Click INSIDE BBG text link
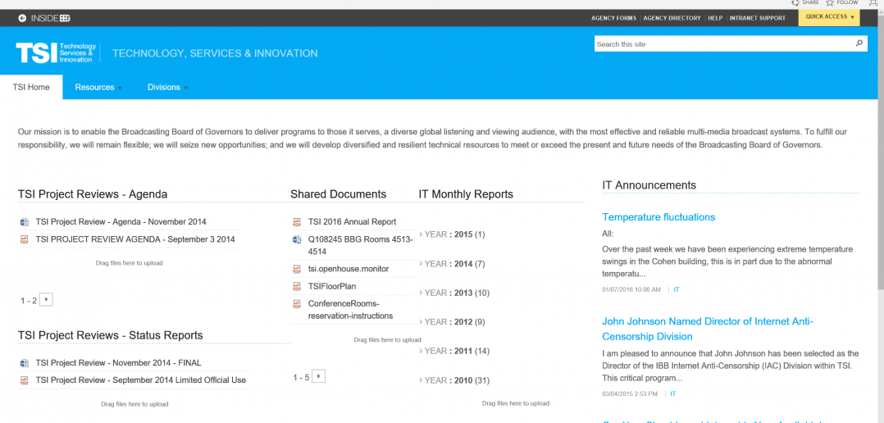The width and height of the screenshot is (884, 423). click(51, 18)
